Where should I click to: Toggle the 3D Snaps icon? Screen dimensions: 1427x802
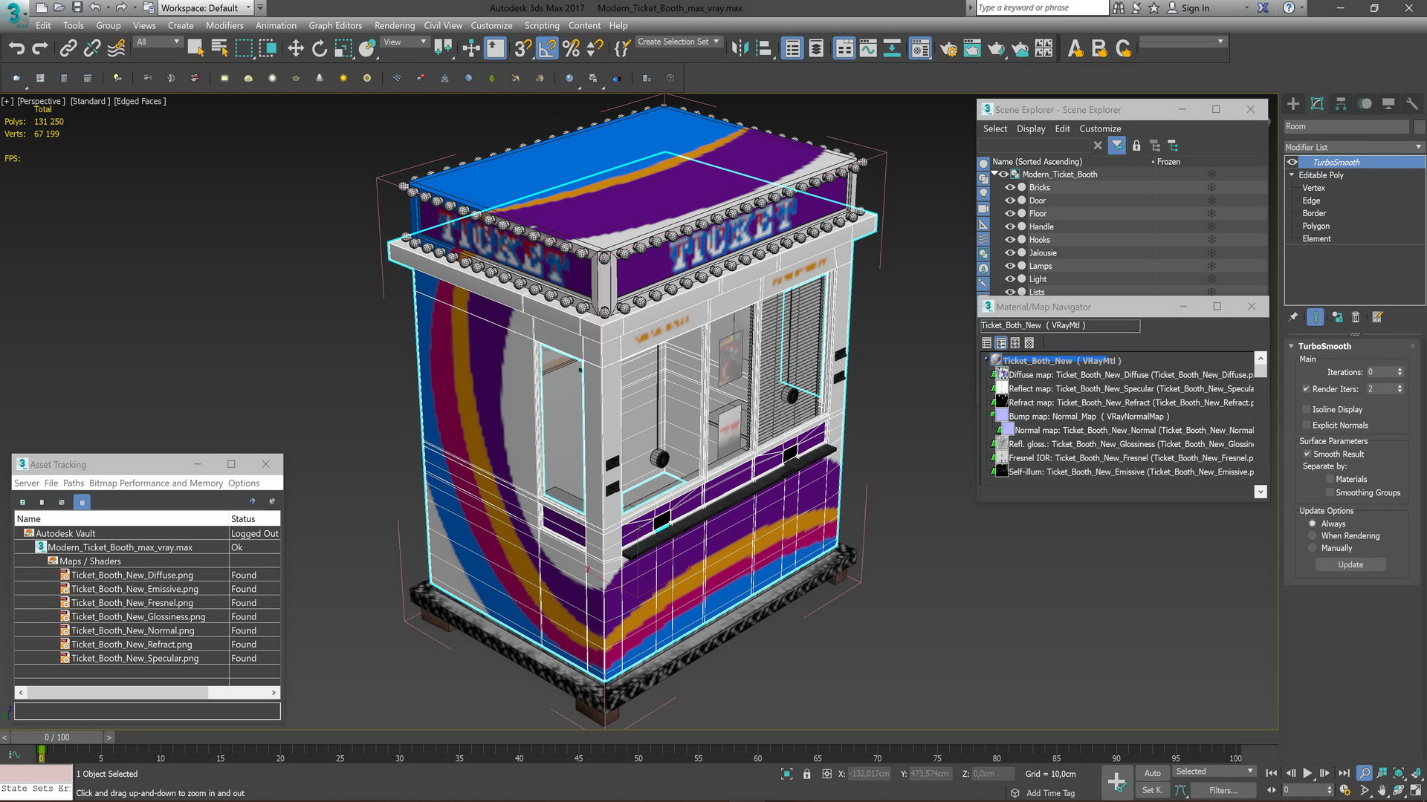522,49
